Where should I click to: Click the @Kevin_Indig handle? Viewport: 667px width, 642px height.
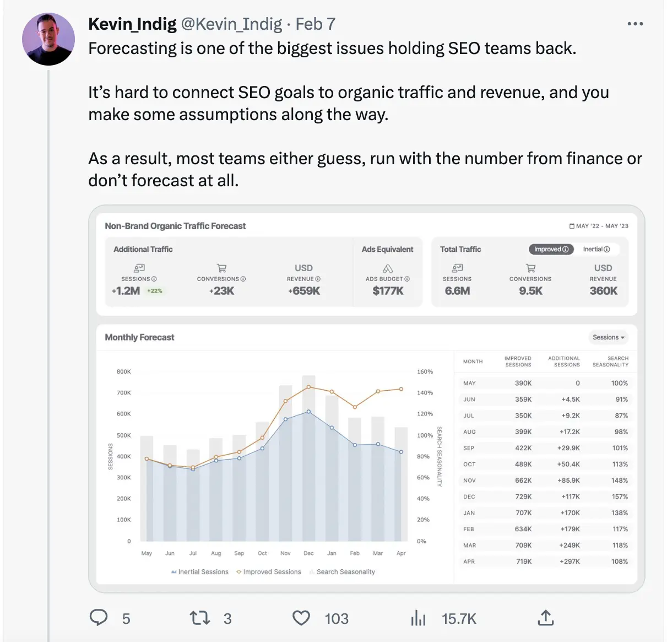[x=231, y=24]
